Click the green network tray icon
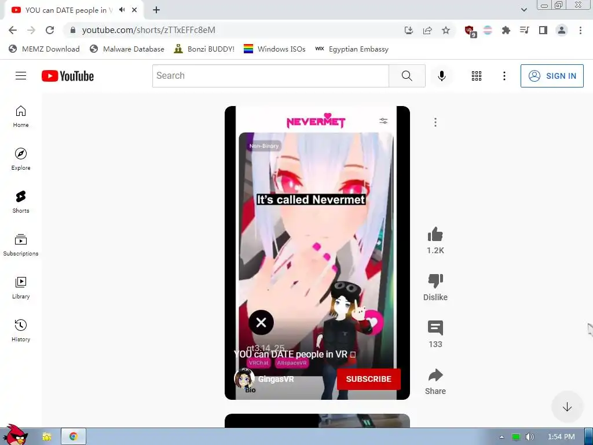 [x=516, y=437]
